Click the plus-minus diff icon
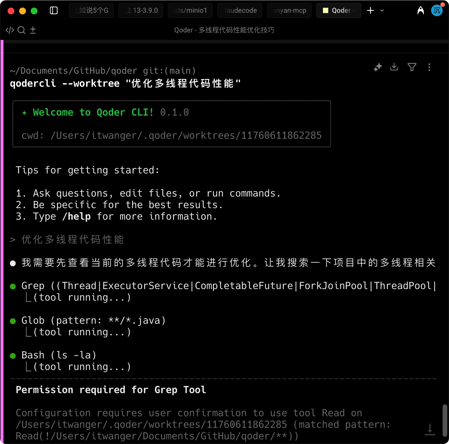The width and height of the screenshot is (449, 444). [x=33, y=30]
